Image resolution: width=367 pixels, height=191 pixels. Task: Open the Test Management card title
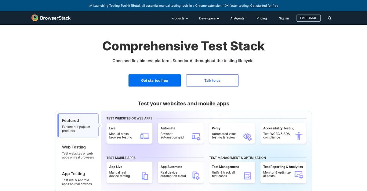[225, 167]
